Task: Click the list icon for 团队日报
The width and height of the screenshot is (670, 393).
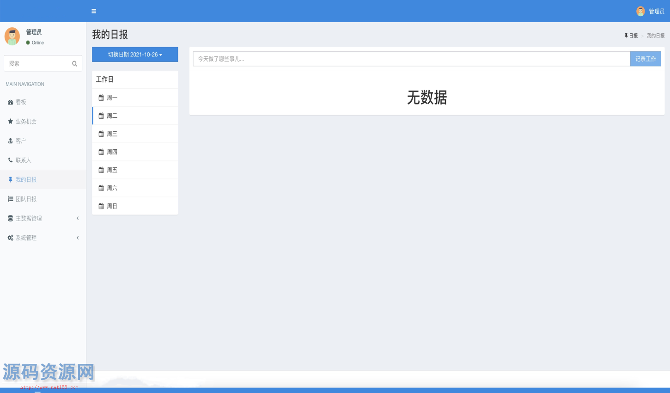Action: tap(10, 199)
